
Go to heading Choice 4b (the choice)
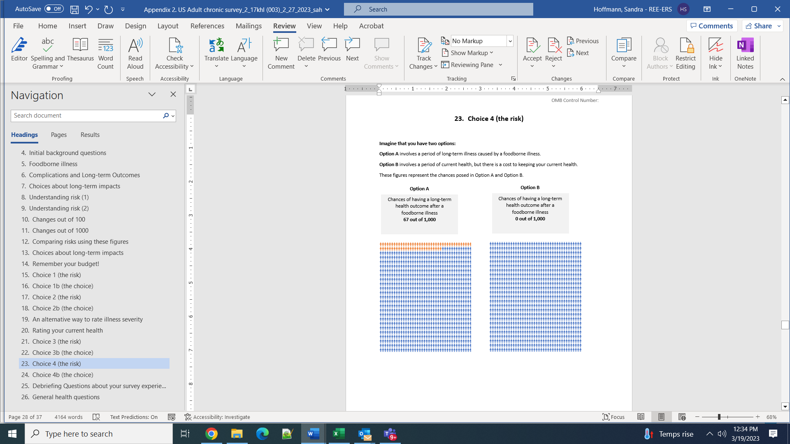click(x=63, y=375)
